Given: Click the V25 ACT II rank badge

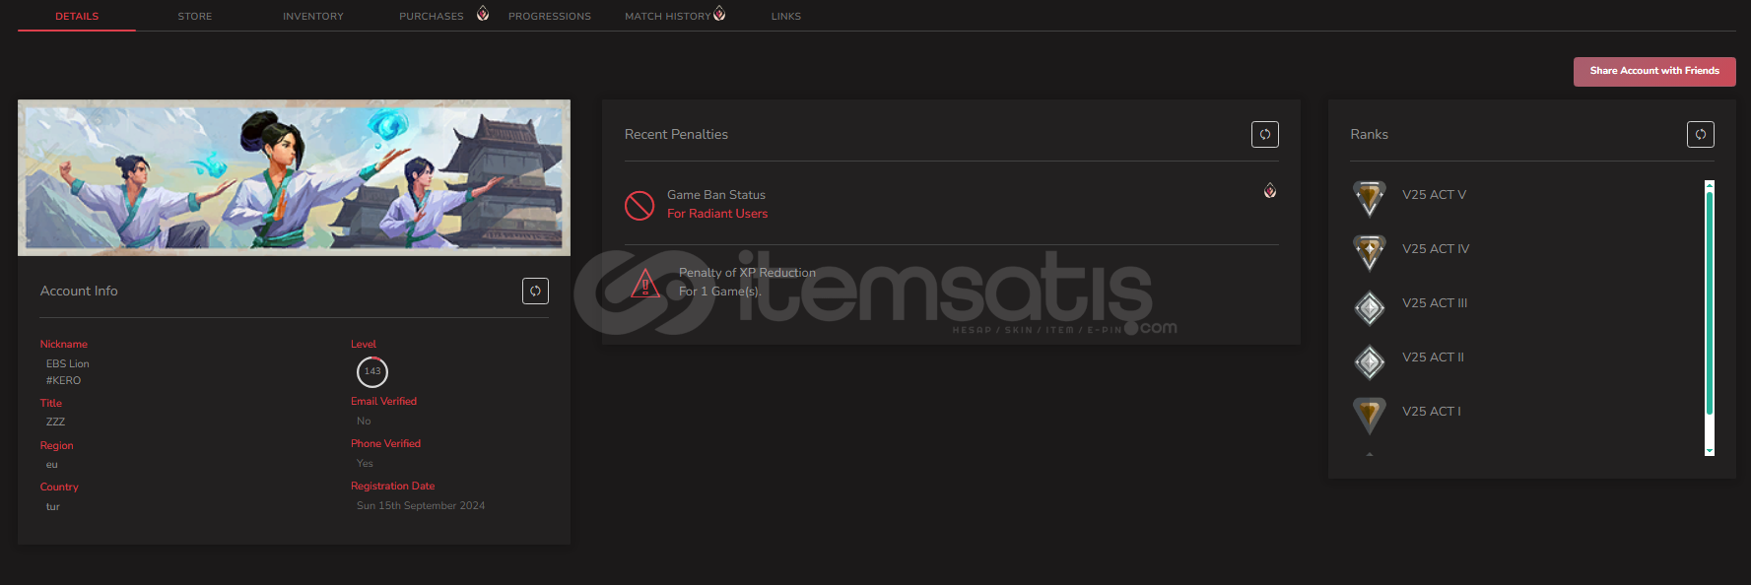Looking at the screenshot, I should [x=1370, y=362].
